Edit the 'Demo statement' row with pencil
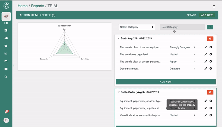The width and height of the screenshot is (222, 127). tap(206, 68)
